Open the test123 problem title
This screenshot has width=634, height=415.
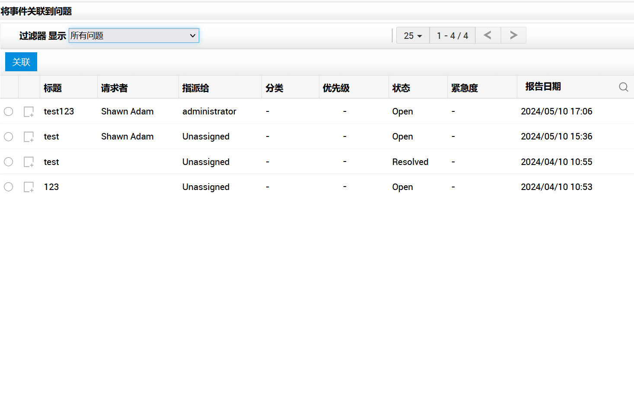click(59, 111)
